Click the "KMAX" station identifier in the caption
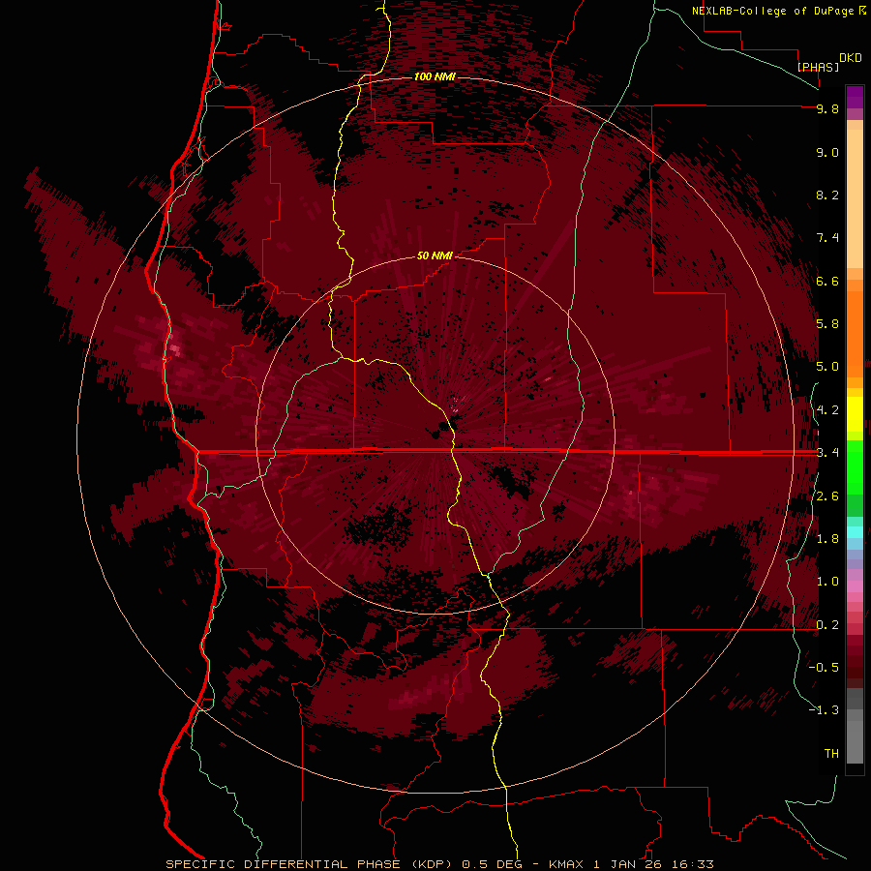This screenshot has height=871, width=871. [x=566, y=864]
